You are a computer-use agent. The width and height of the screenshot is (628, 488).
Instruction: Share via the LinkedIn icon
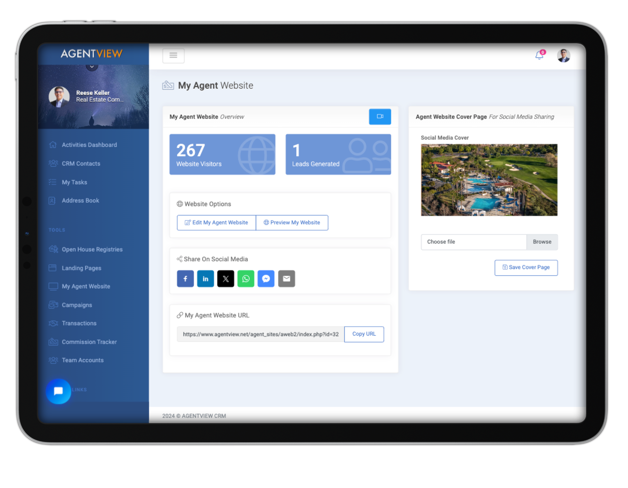(x=205, y=279)
